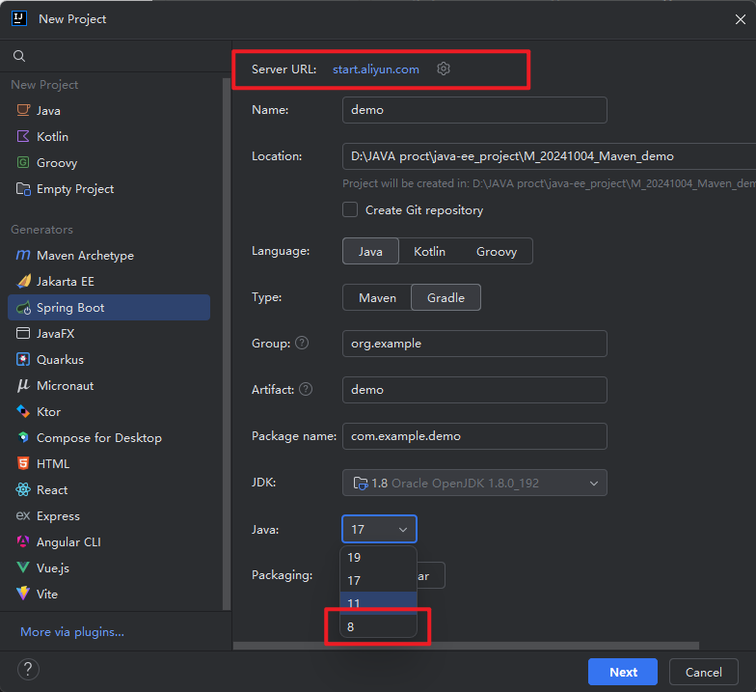Click the JavaFX window icon
This screenshot has width=756, height=692.
(23, 333)
